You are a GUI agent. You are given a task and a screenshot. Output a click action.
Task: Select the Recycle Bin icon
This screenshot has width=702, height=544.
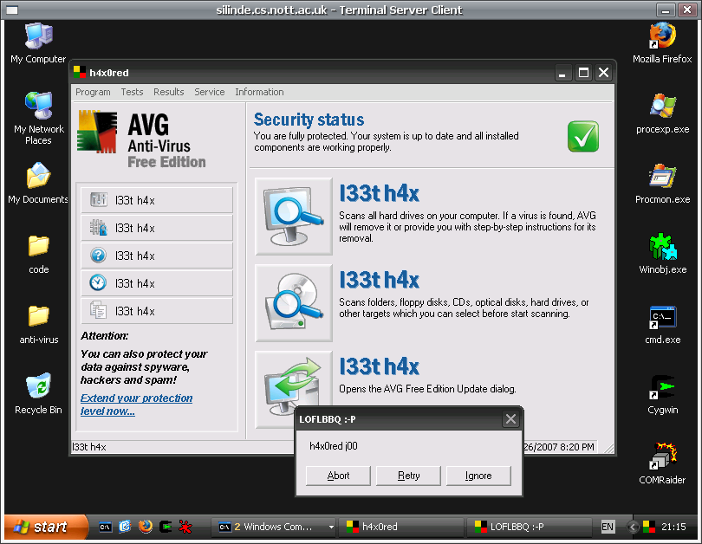38,394
